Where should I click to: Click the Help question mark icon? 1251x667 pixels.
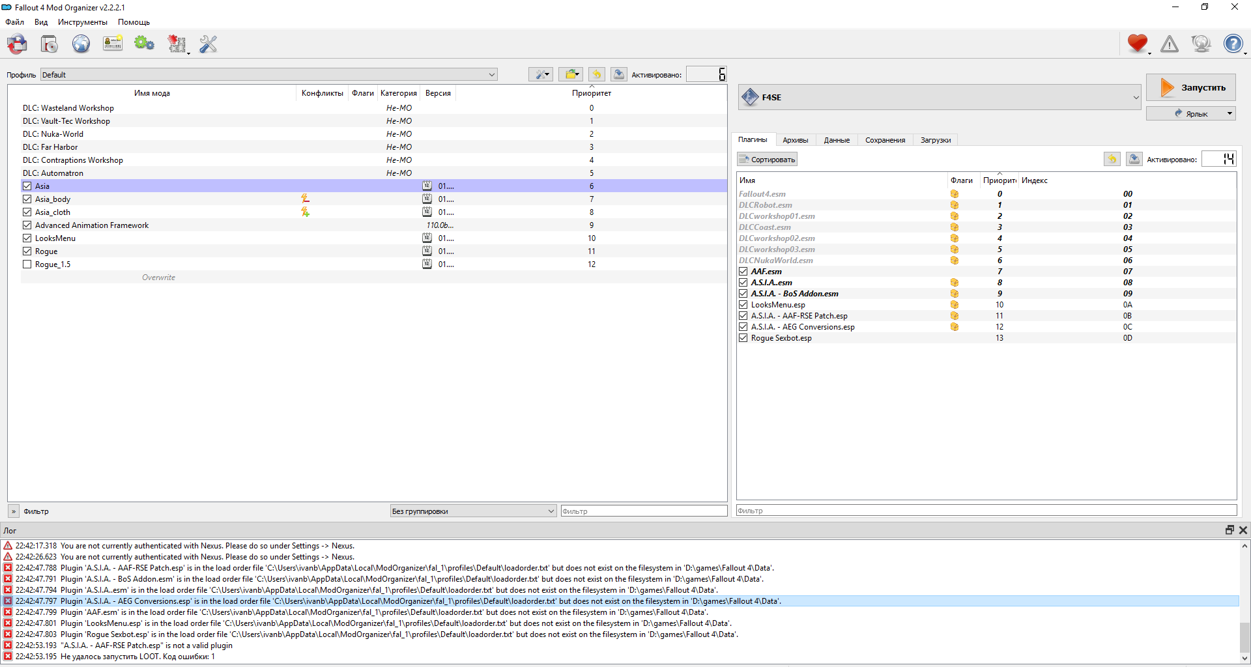[1233, 44]
